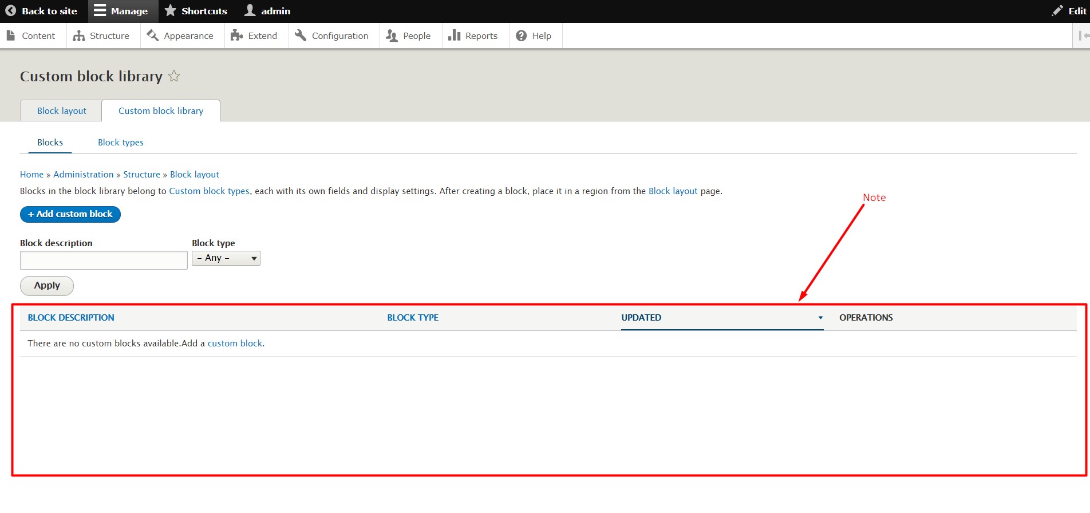Open the Block types secondary tab
This screenshot has width=1090, height=513.
(120, 142)
